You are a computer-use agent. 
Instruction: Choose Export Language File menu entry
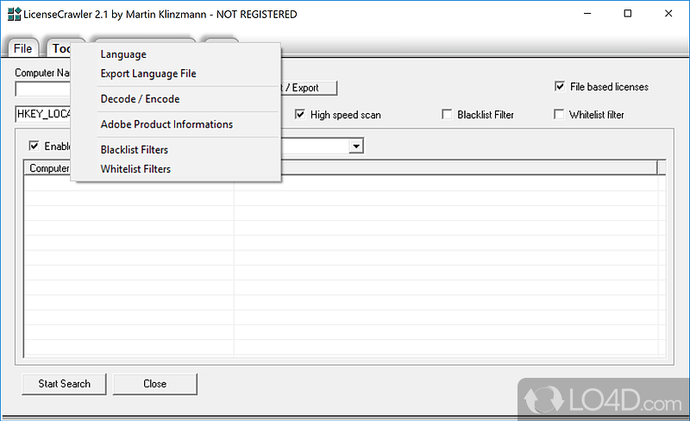(148, 73)
